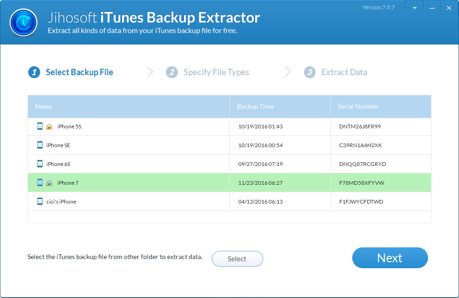Select the iPhone 5S backup name
Image resolution: width=459 pixels, height=298 pixels.
point(69,127)
